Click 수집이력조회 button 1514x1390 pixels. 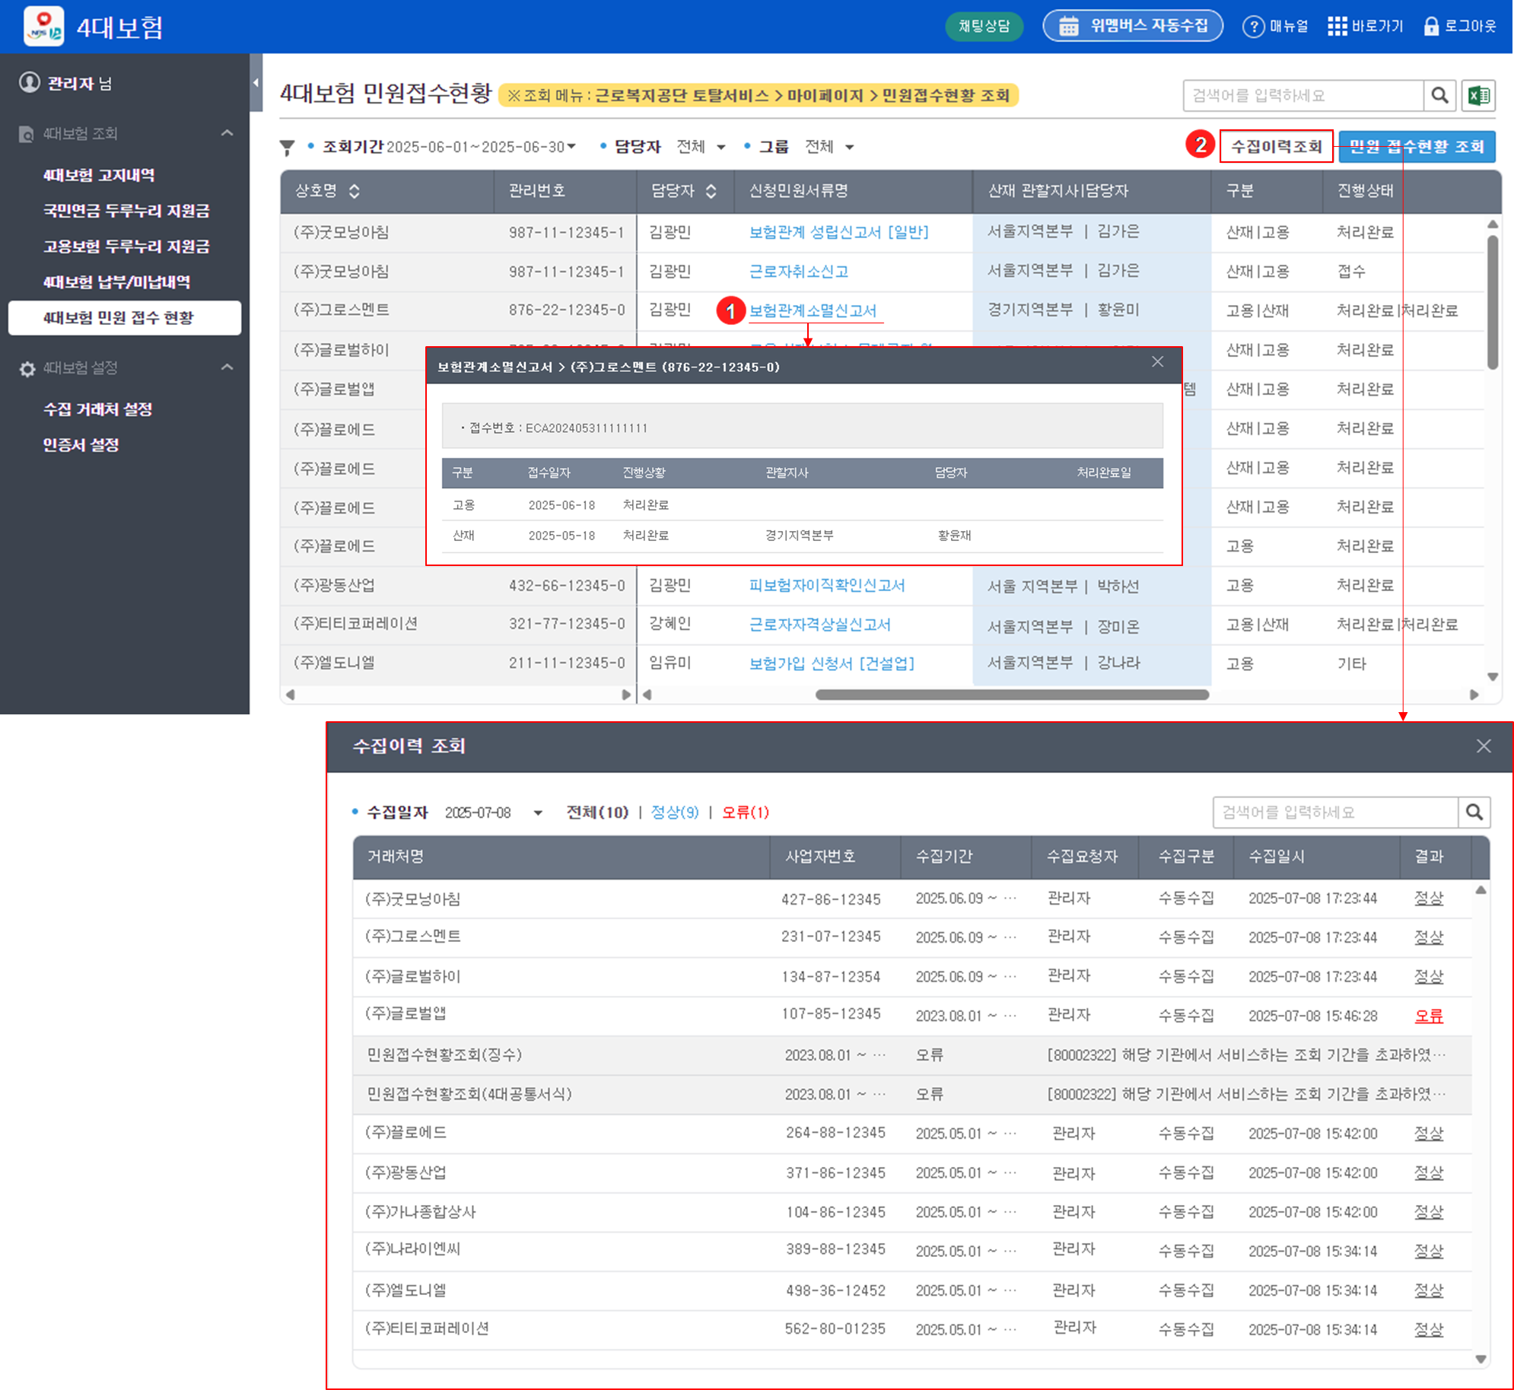[x=1276, y=146]
